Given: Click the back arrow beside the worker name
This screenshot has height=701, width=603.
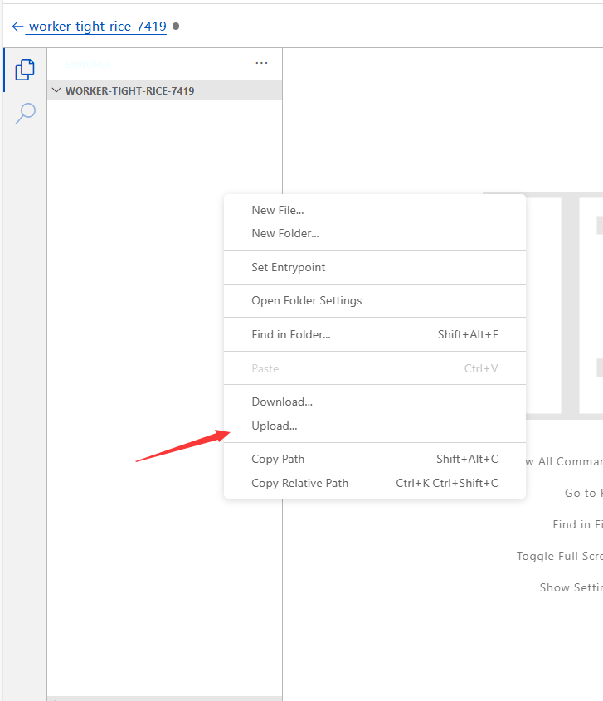Looking at the screenshot, I should pyautogui.click(x=17, y=27).
